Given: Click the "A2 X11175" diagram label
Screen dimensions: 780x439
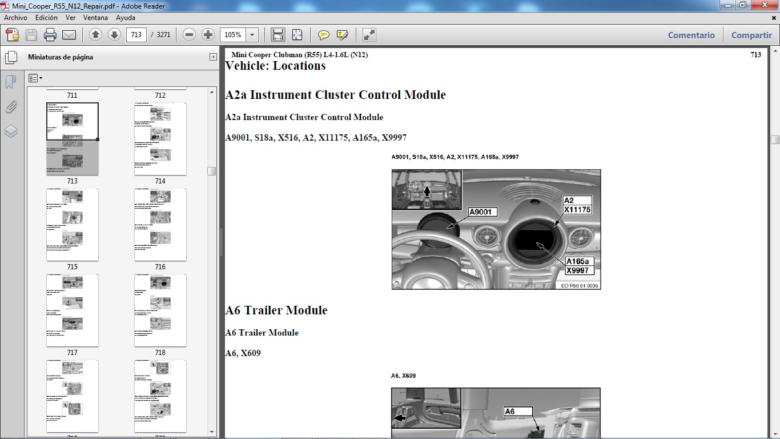Looking at the screenshot, I should click(x=577, y=205).
